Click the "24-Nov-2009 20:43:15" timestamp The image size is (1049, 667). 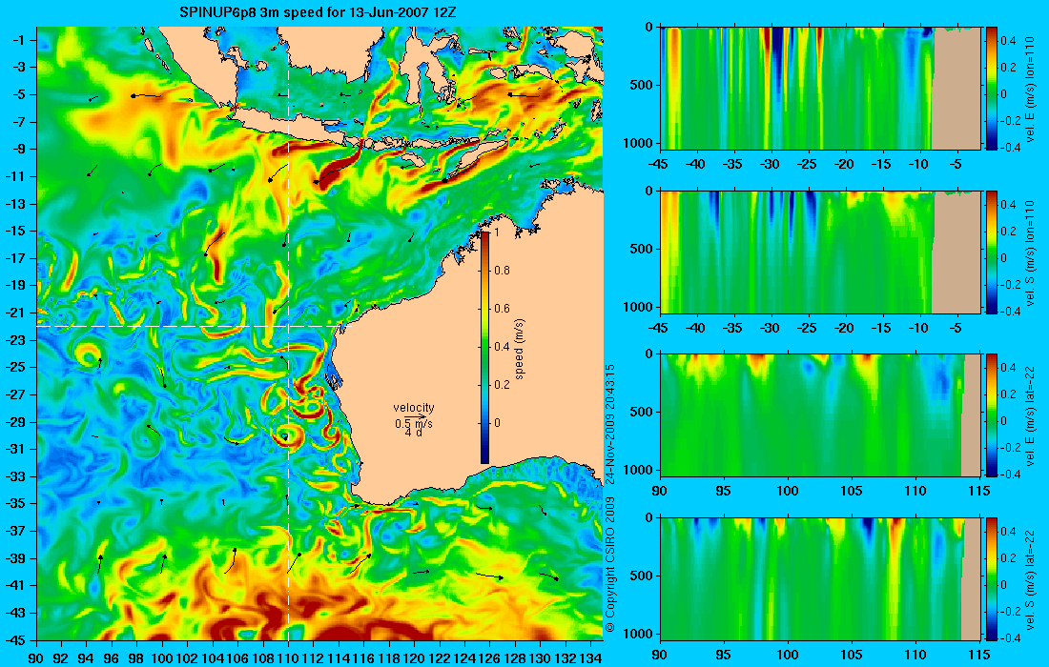point(609,424)
